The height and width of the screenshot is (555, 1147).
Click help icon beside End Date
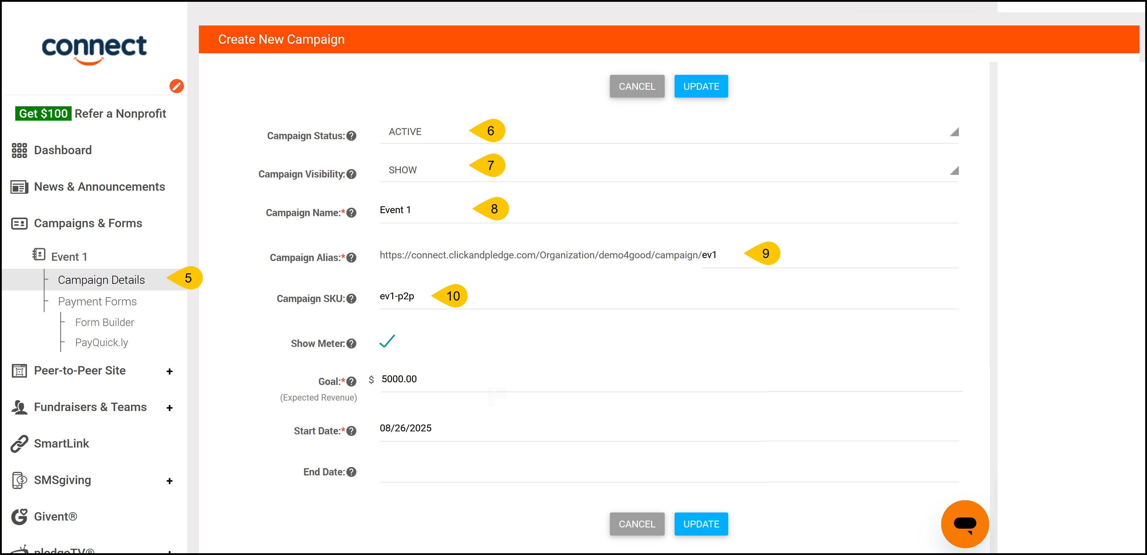(x=351, y=472)
